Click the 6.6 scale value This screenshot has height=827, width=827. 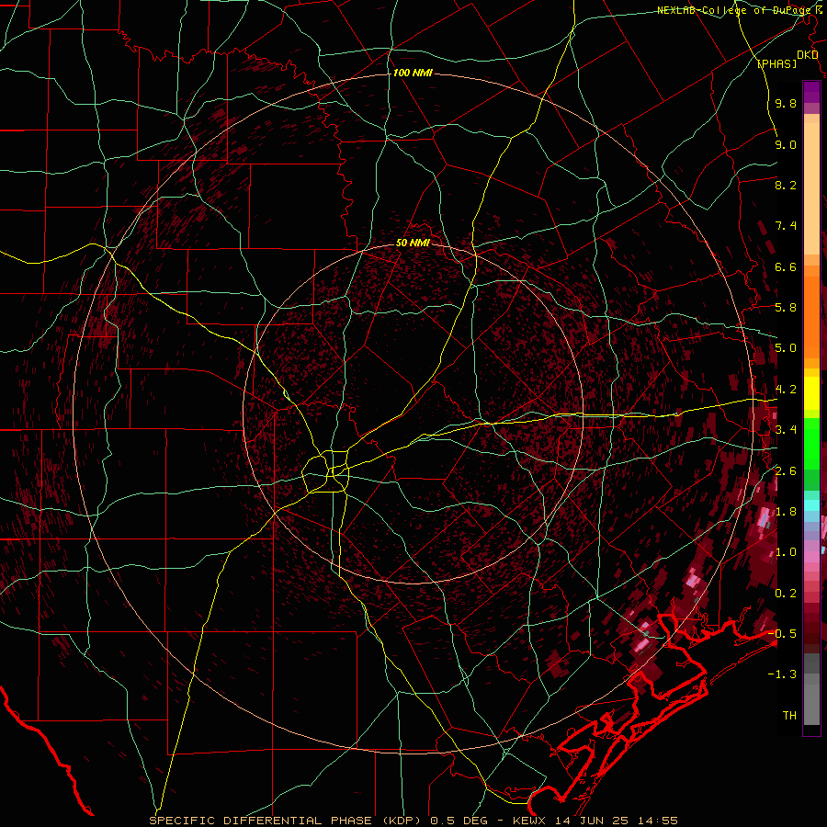tap(786, 266)
